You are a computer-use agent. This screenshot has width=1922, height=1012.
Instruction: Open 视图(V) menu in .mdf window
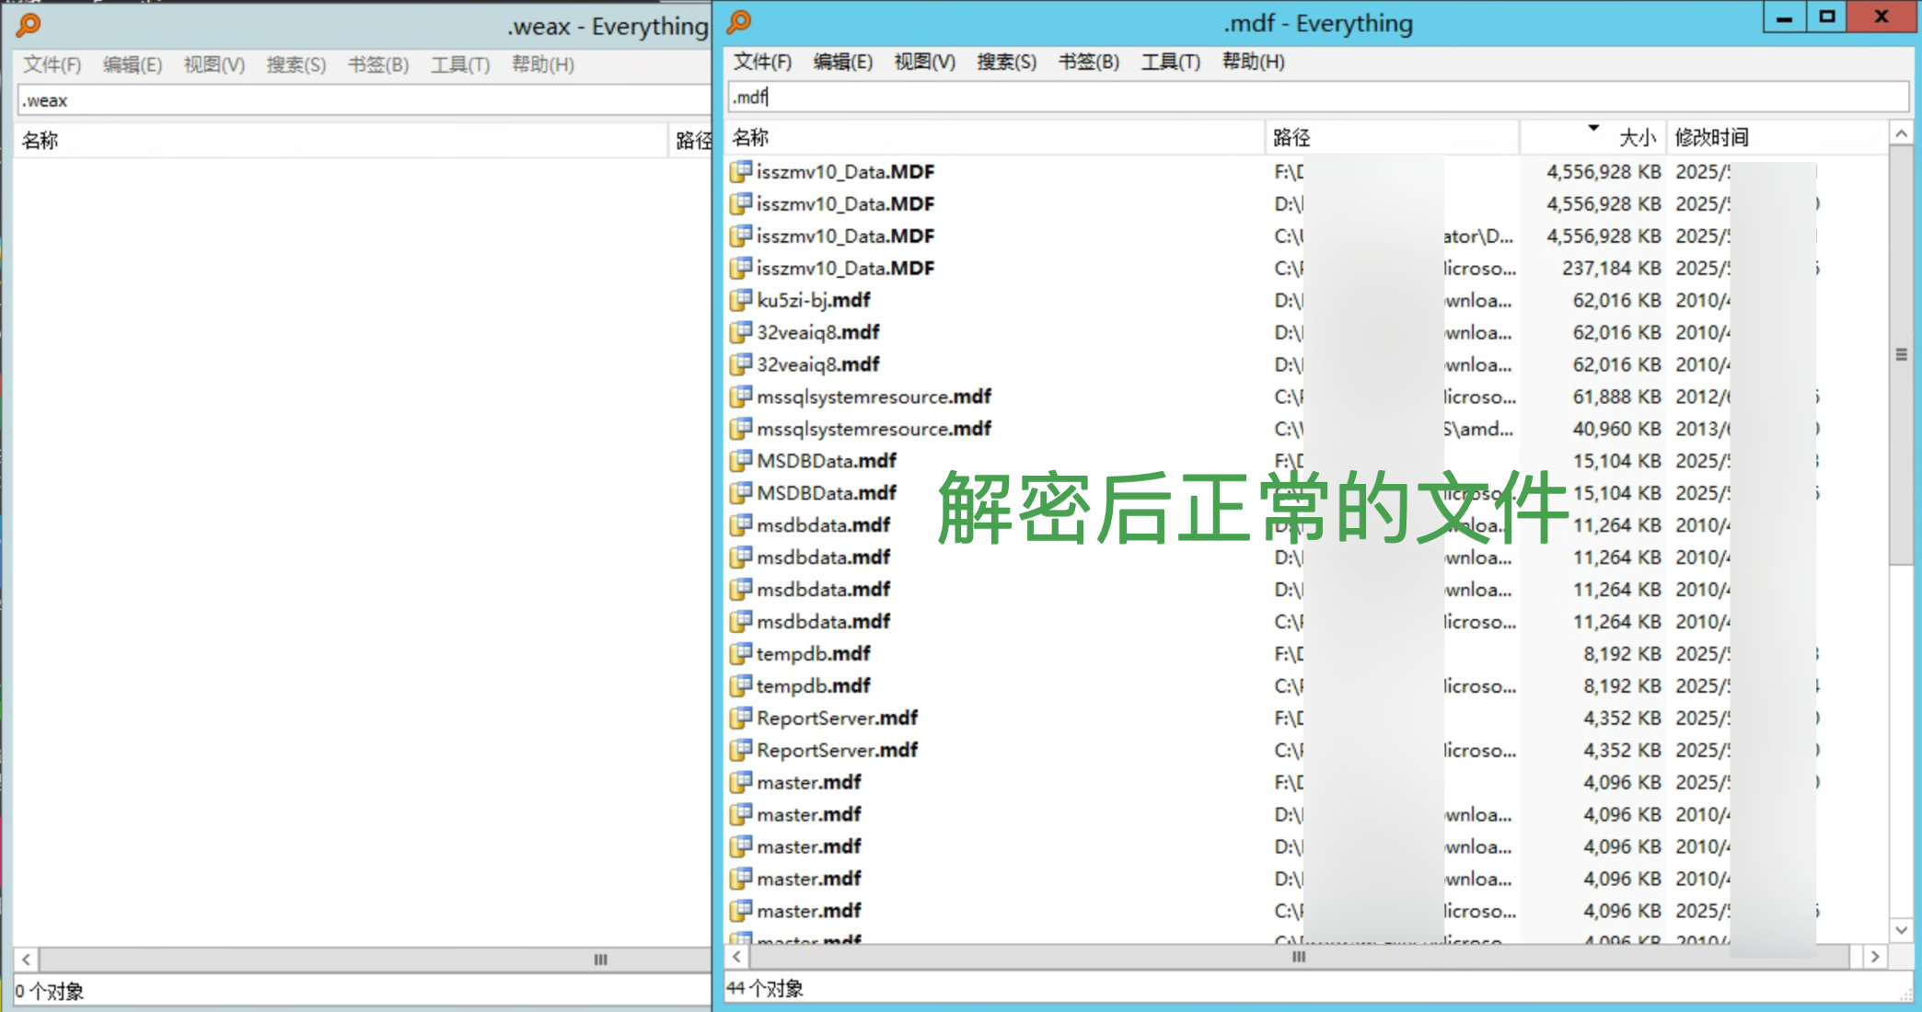[924, 62]
